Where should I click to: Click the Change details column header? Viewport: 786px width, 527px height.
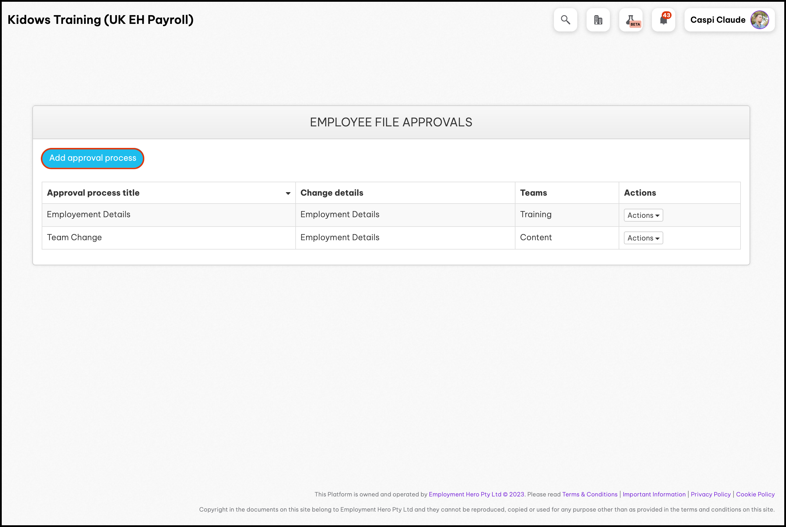point(332,193)
